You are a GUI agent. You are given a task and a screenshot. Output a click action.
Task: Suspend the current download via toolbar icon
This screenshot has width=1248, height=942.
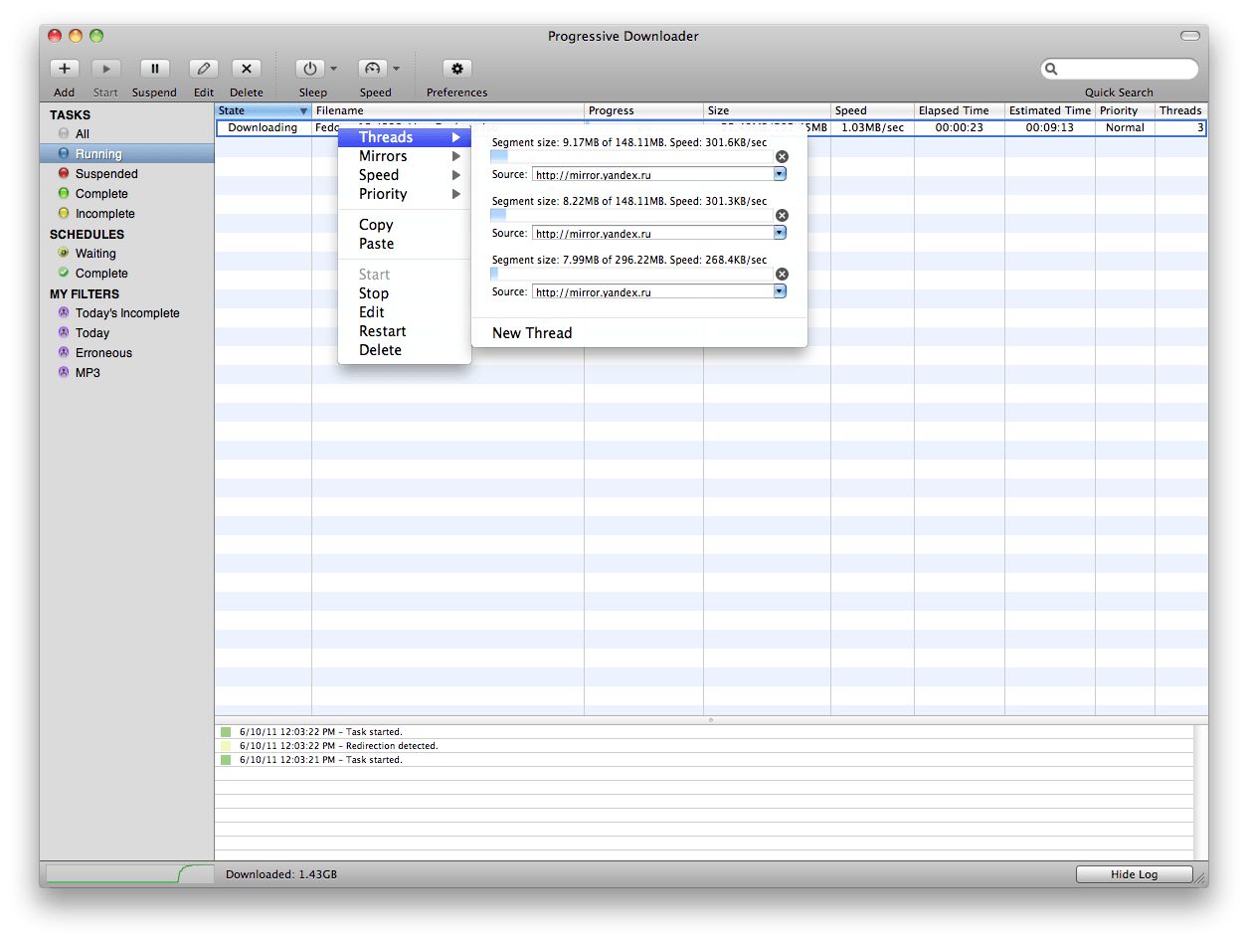pos(154,69)
